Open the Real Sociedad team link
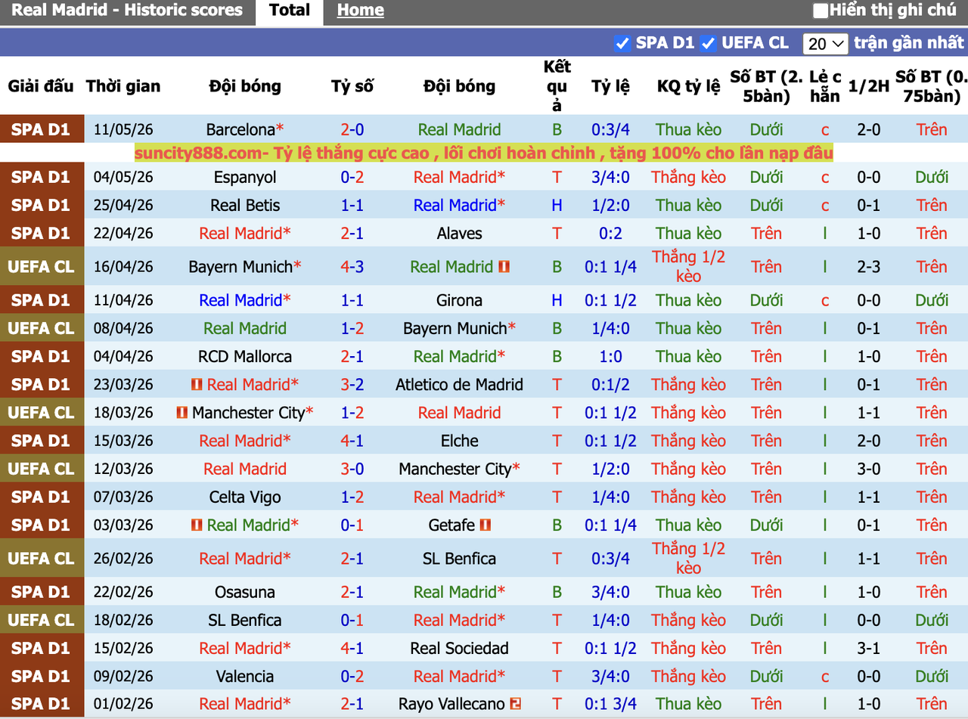Viewport: 968px width, 719px height. (459, 648)
